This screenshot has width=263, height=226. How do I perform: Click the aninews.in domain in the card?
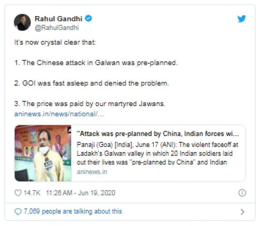pyautogui.click(x=92, y=172)
